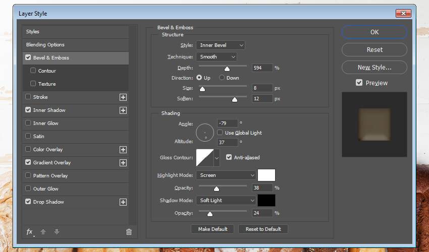
Task: Select Blending Options in the styles list
Action: coord(45,45)
